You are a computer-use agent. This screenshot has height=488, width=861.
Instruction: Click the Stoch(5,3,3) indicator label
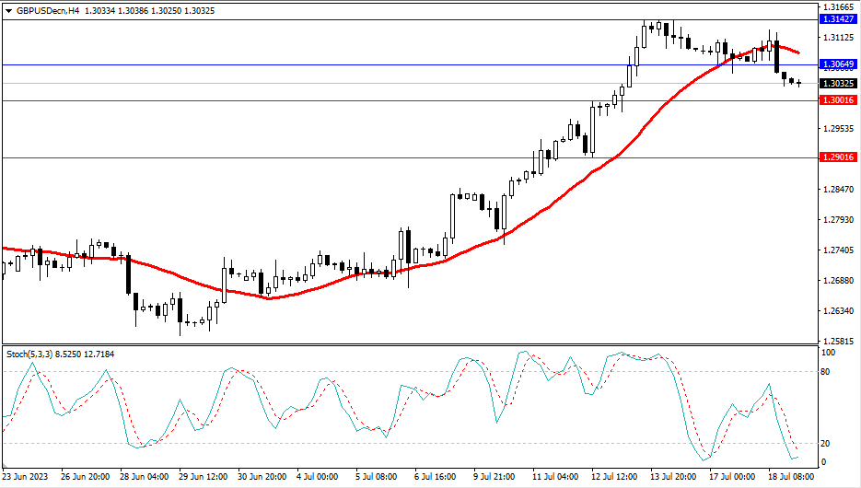coord(33,354)
